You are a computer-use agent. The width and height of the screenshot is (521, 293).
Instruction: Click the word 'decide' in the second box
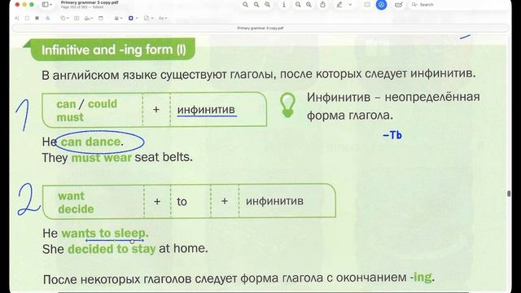[76, 209]
